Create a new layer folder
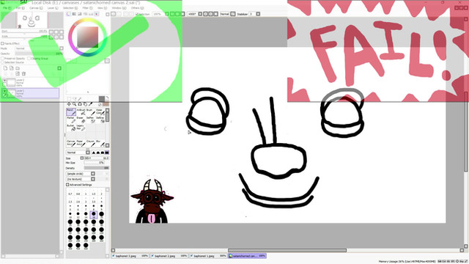Viewport: 469px width, 264px height. pos(18,68)
